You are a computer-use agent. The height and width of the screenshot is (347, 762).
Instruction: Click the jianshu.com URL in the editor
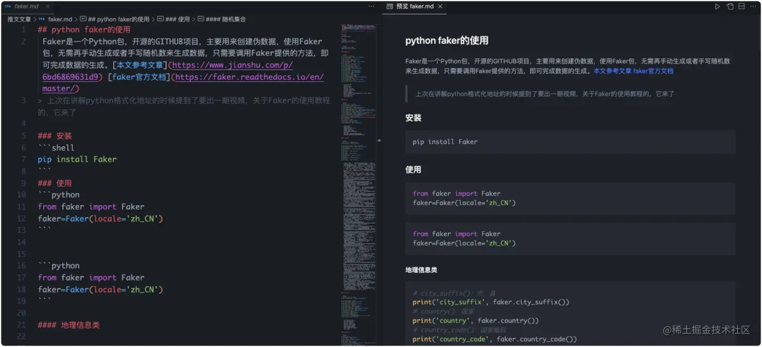[232, 65]
